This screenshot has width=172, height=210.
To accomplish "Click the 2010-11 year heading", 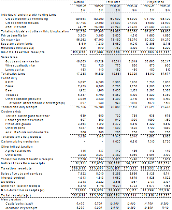I will tap(81, 6).
